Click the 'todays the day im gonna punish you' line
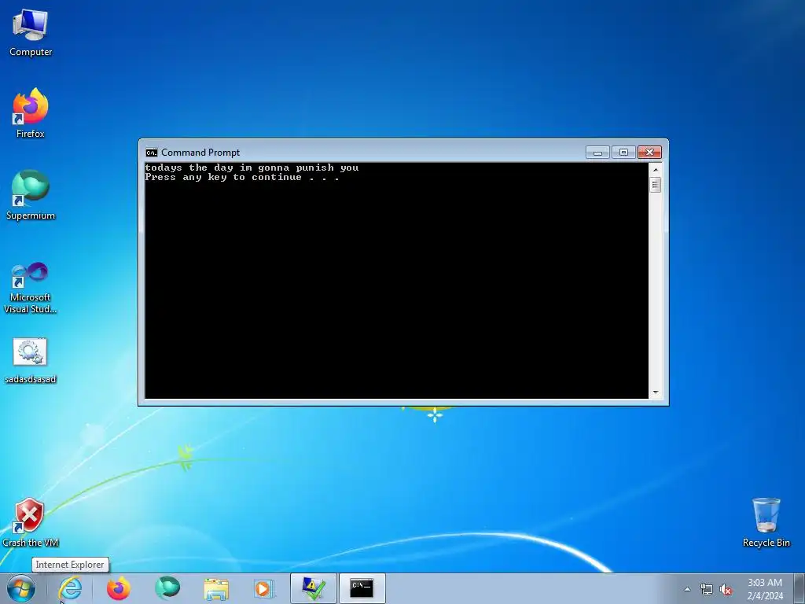 pos(252,168)
